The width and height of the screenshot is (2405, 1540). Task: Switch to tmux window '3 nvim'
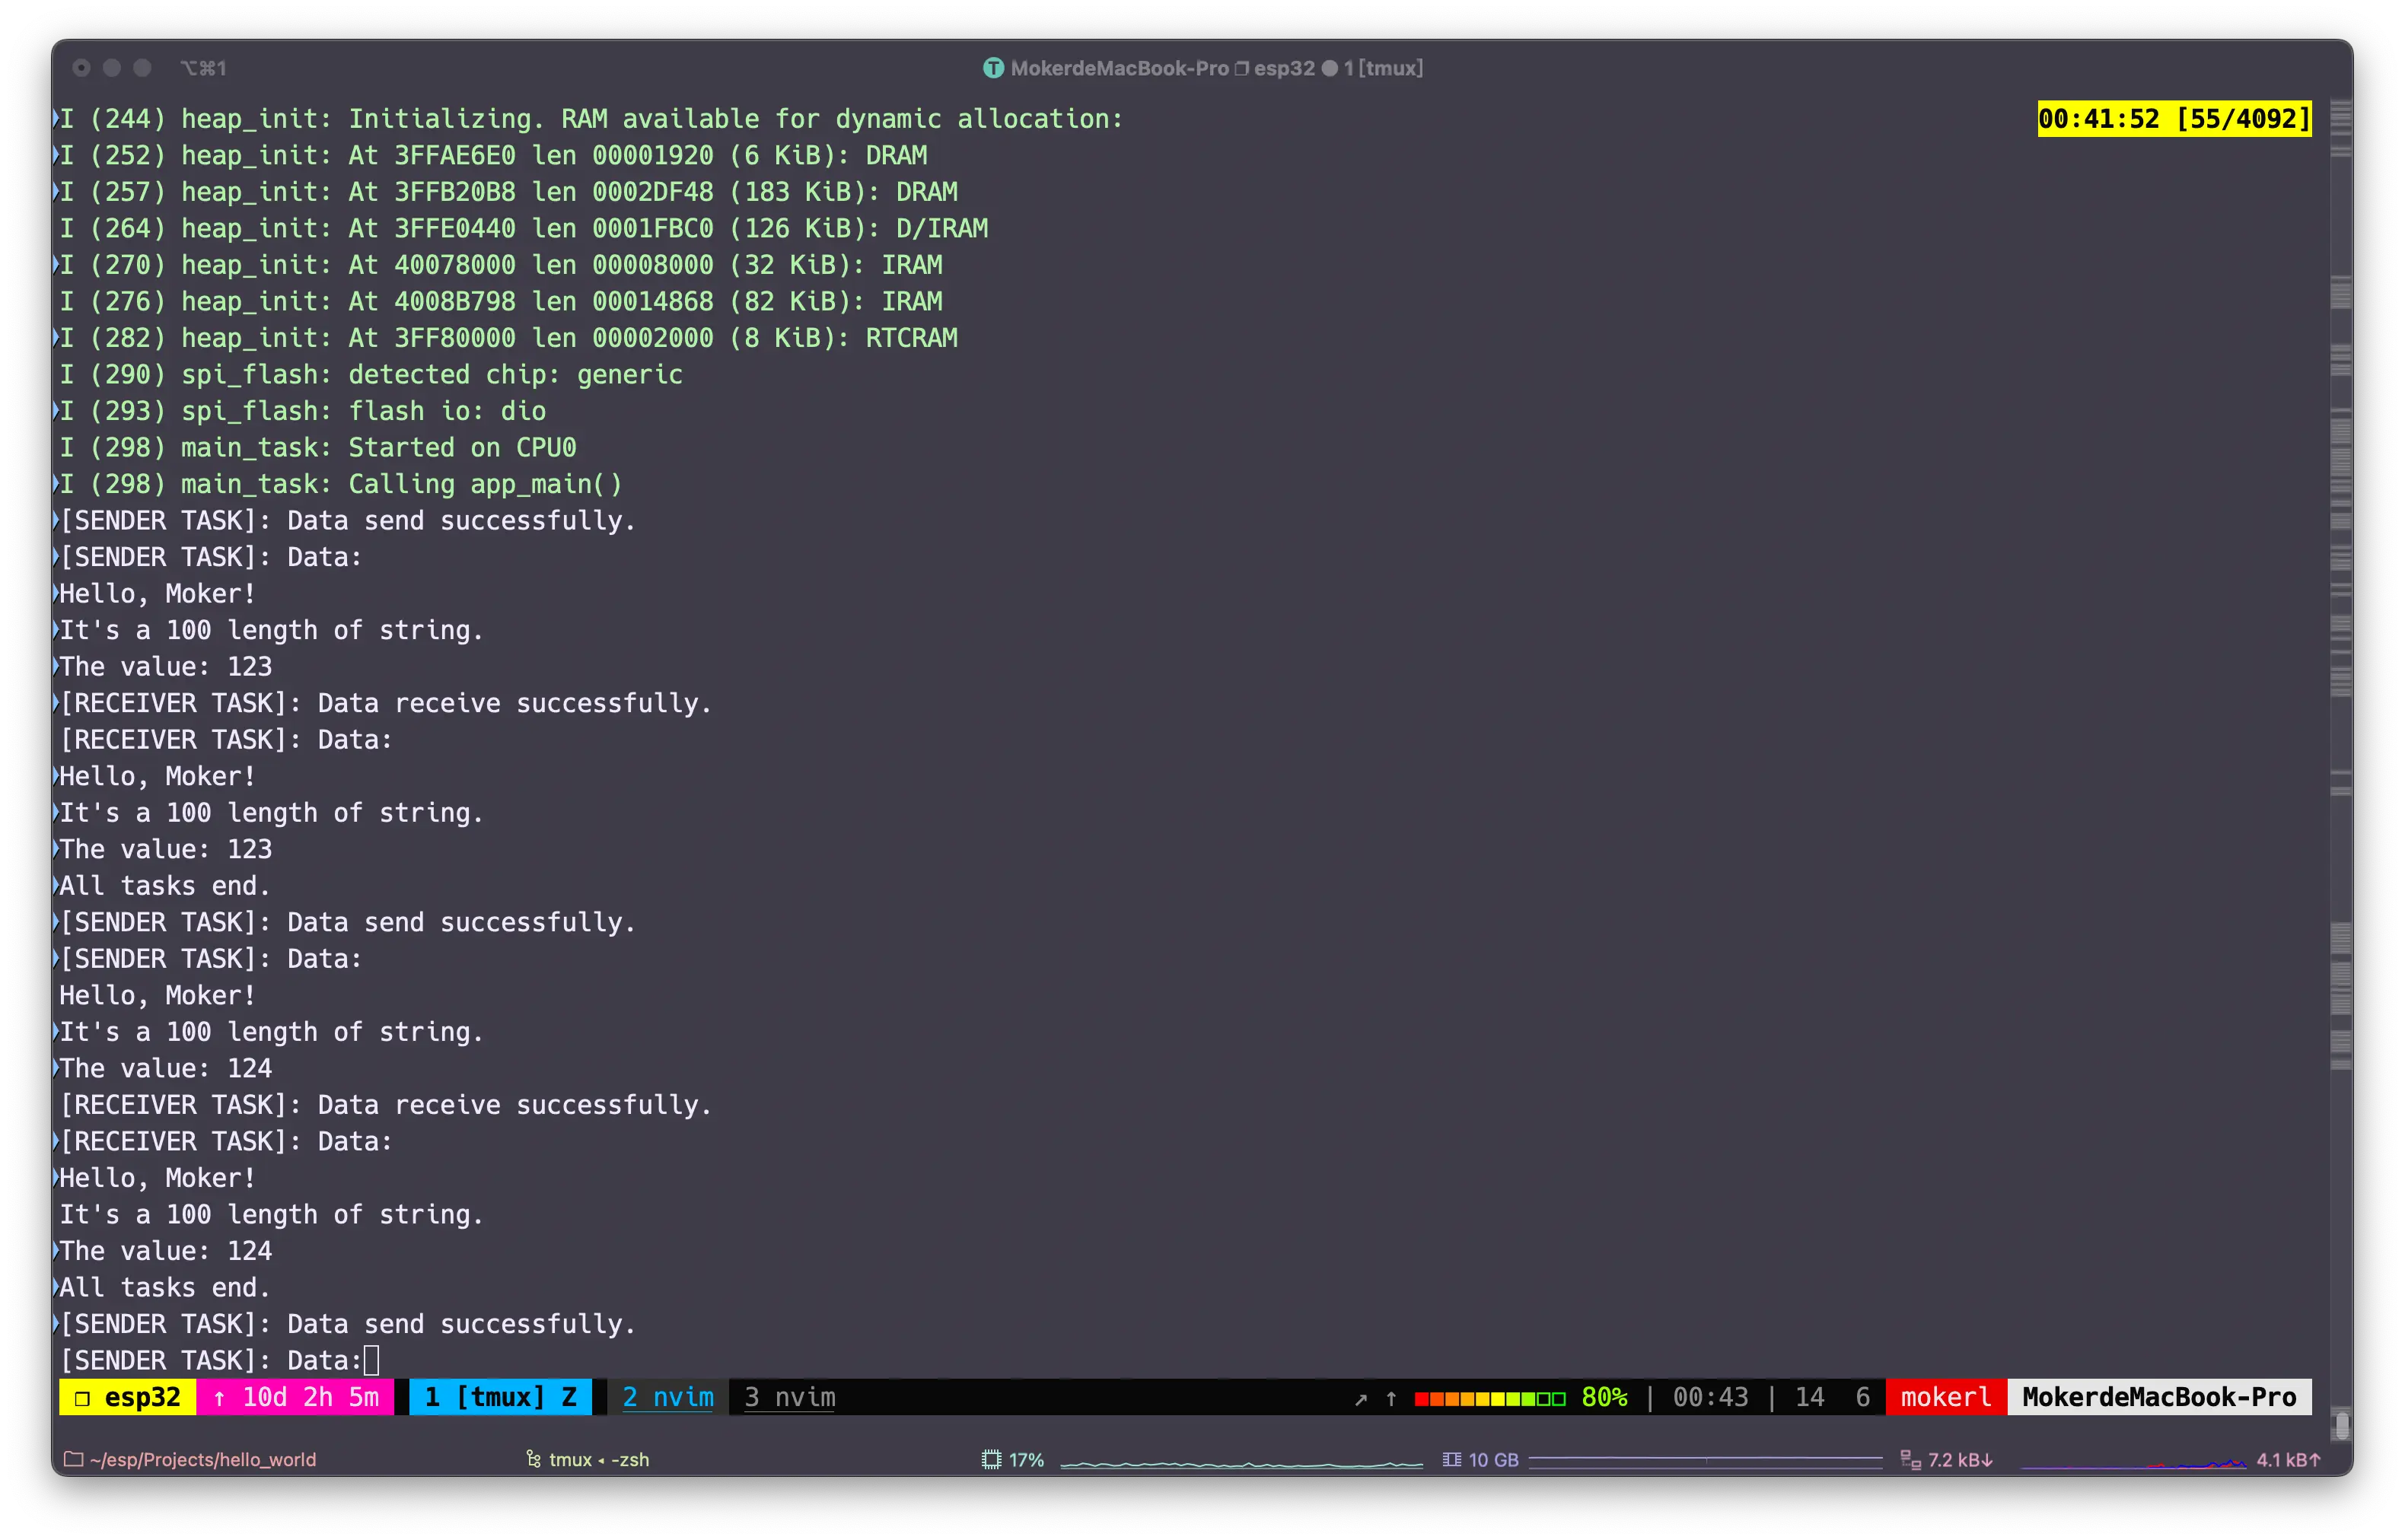(789, 1397)
